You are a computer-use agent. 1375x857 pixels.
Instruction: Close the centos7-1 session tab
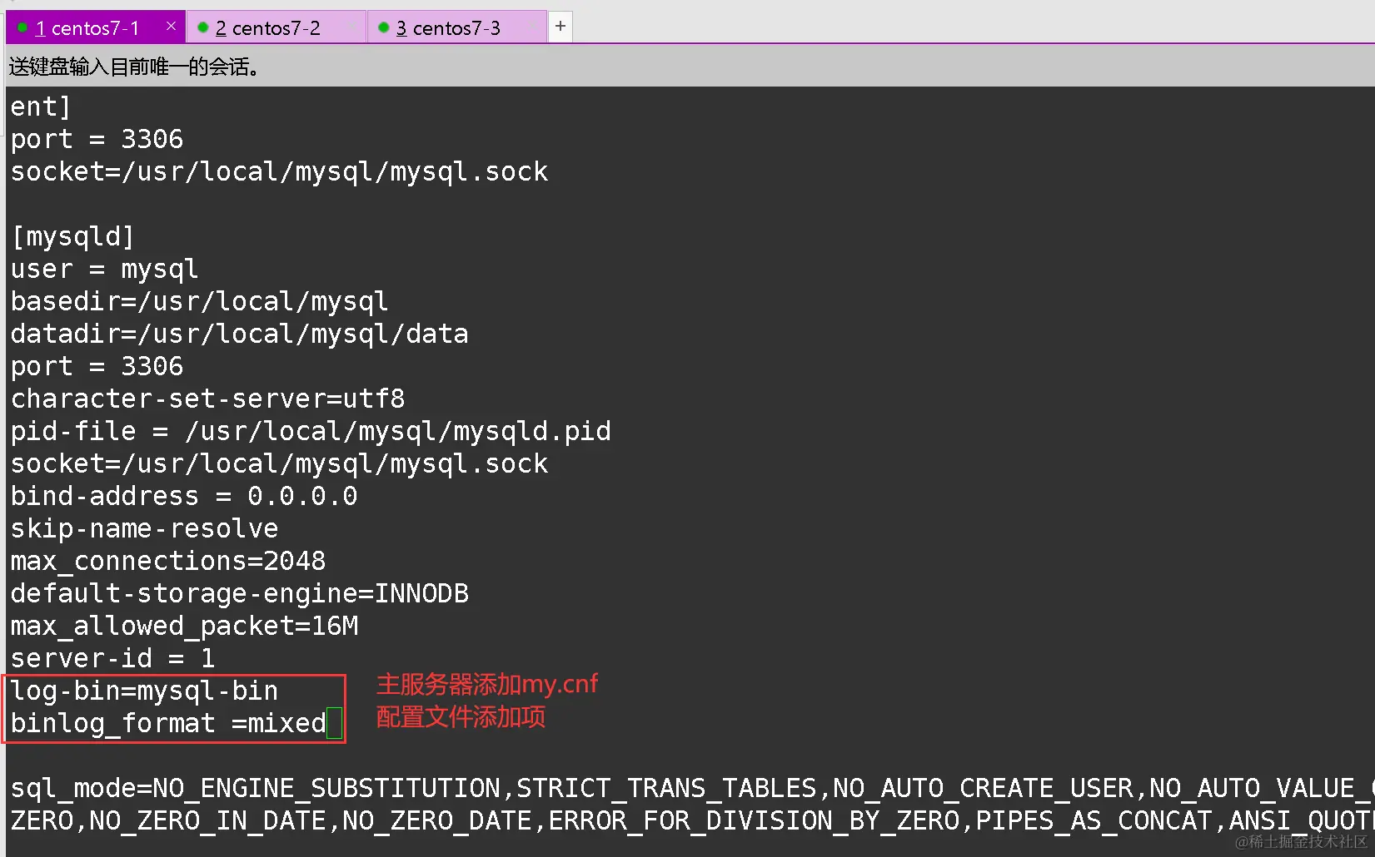171,27
